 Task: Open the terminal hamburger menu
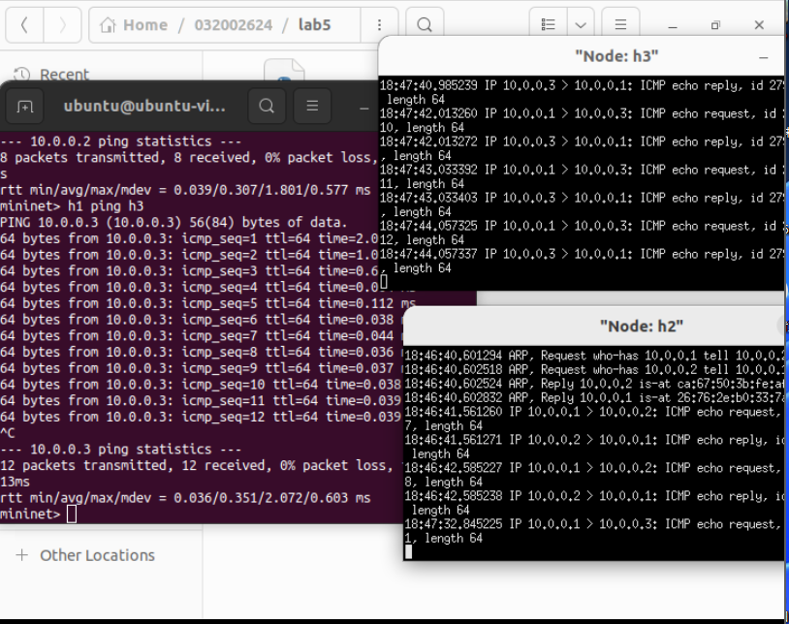312,106
